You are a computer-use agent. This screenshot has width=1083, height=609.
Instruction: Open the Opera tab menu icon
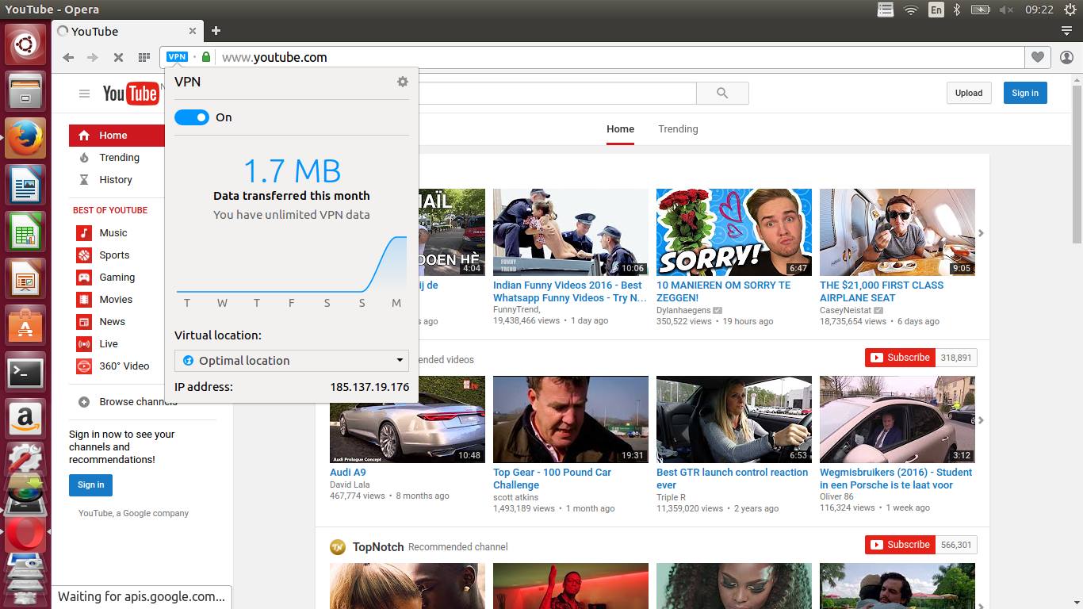click(1066, 31)
